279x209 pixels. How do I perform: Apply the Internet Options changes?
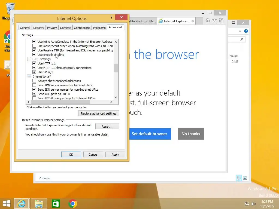click(x=115, y=155)
